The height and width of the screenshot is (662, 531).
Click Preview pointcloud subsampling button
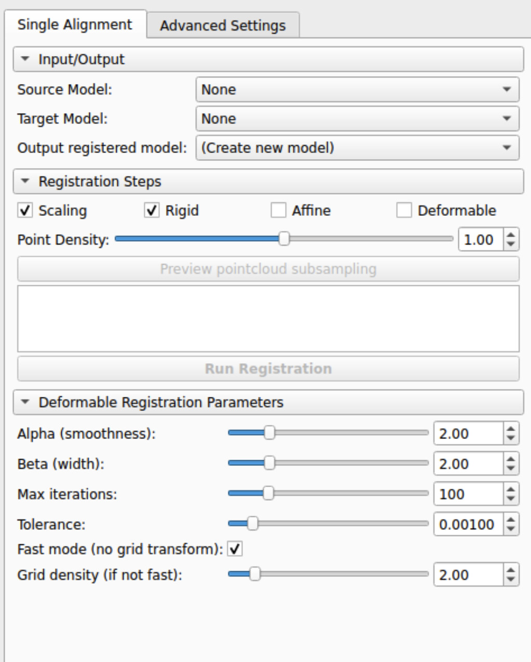point(268,269)
